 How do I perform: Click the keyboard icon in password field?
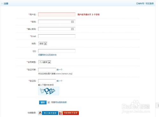tap(73, 22)
